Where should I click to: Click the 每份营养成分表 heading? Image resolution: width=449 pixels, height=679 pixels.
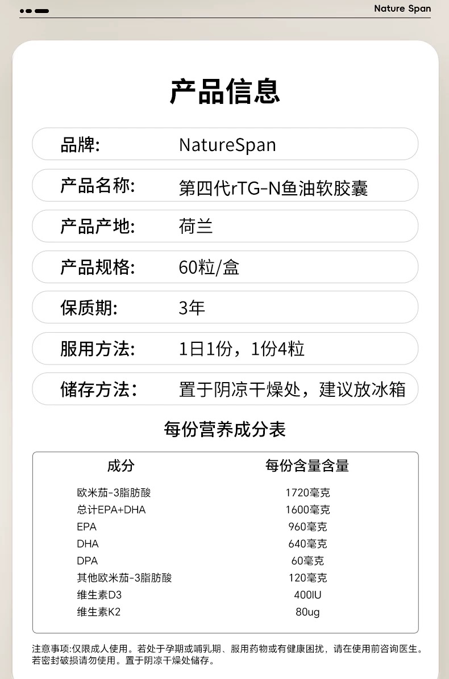(225, 429)
